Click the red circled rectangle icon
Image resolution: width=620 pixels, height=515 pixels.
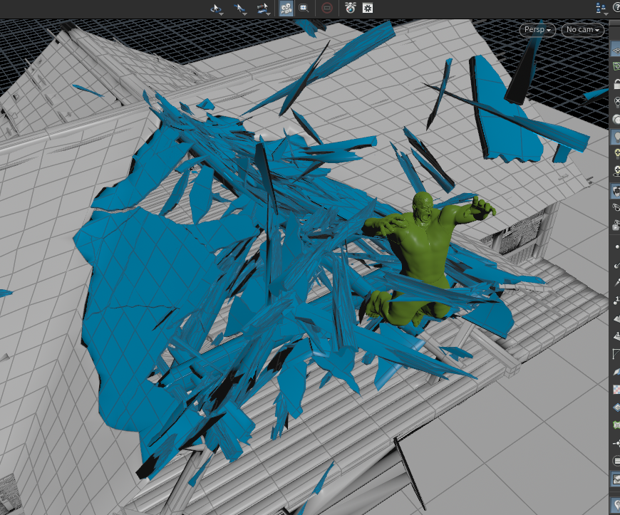click(327, 9)
